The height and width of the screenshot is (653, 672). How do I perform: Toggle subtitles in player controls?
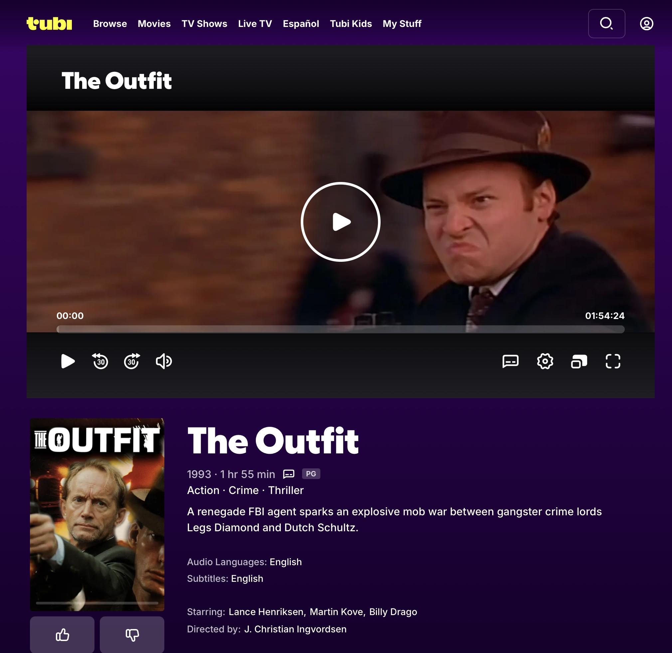(x=510, y=361)
